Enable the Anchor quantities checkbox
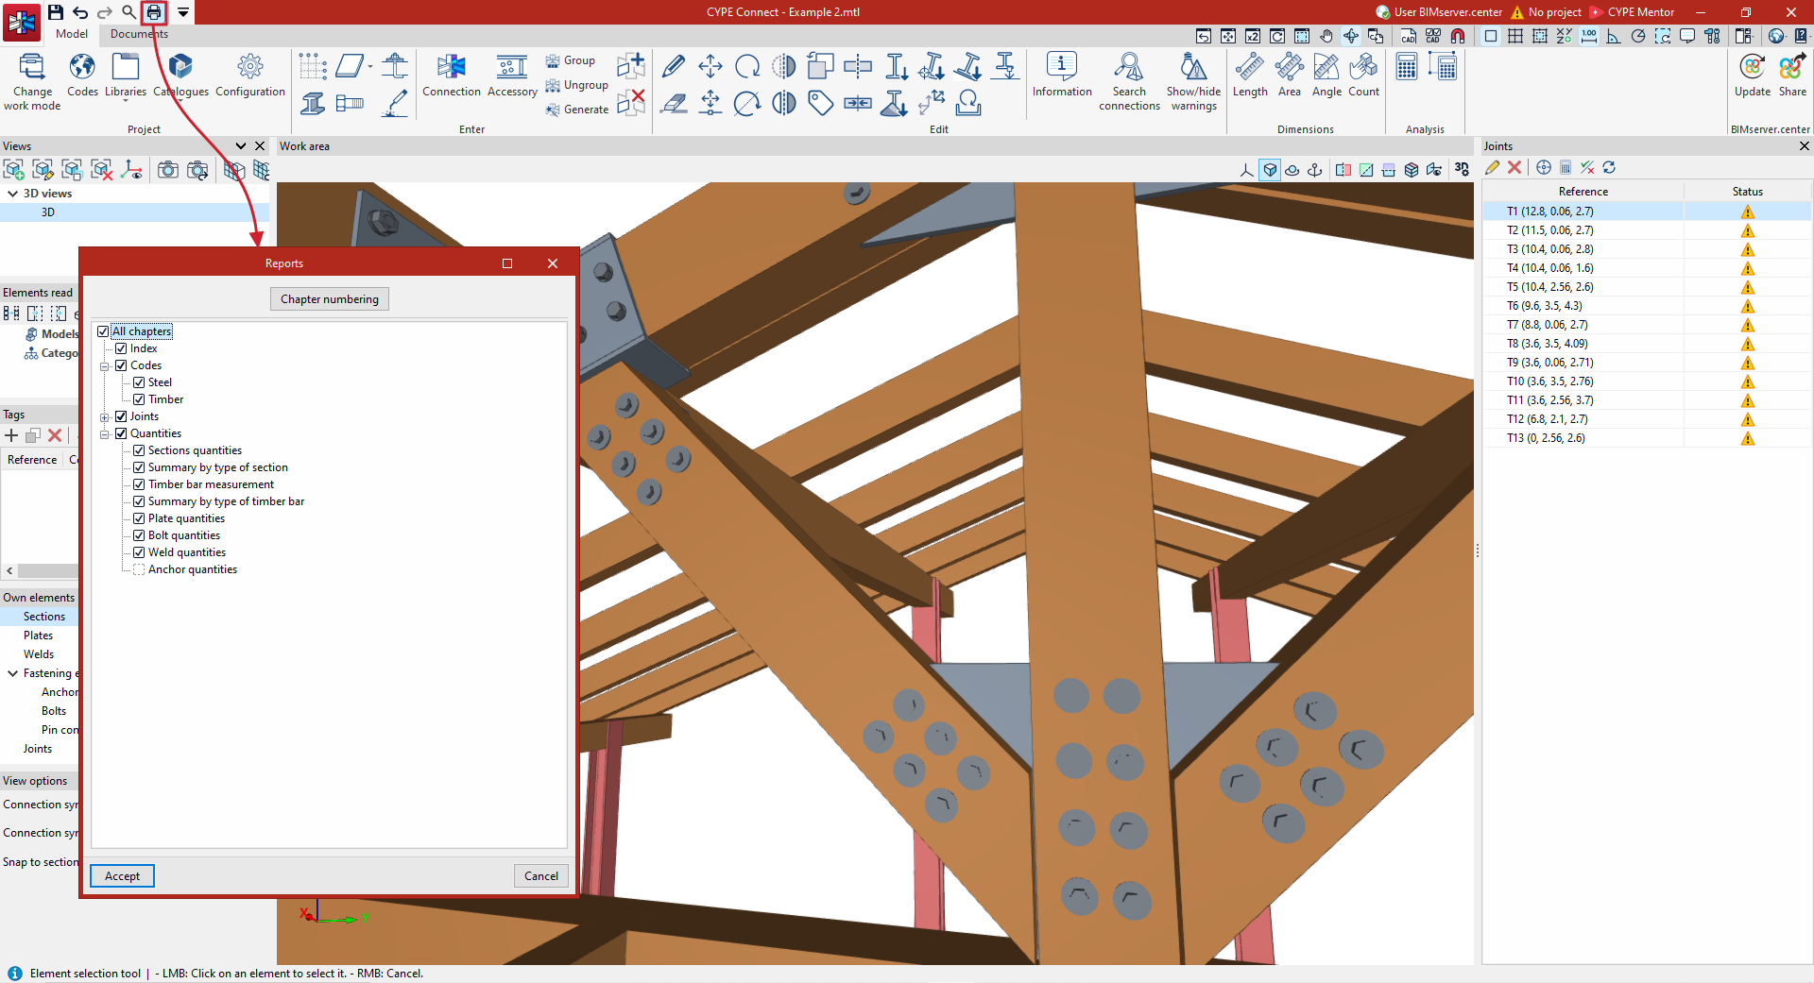The height and width of the screenshot is (983, 1814). tap(139, 569)
